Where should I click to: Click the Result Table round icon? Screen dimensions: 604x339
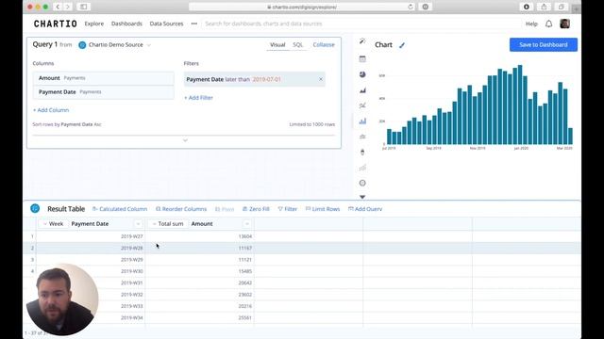(35, 209)
